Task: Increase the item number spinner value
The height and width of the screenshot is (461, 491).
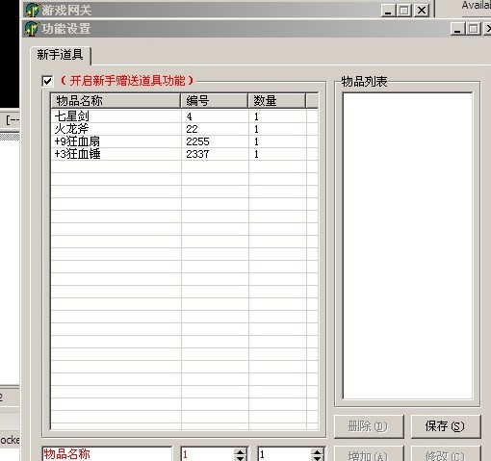Action: 240,451
